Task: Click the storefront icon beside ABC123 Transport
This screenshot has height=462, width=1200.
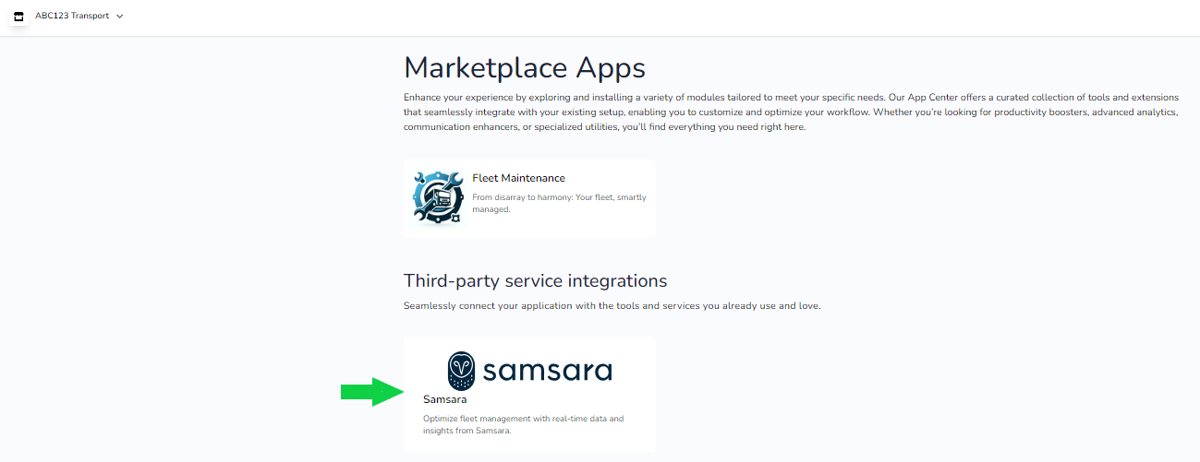Action: pos(18,17)
